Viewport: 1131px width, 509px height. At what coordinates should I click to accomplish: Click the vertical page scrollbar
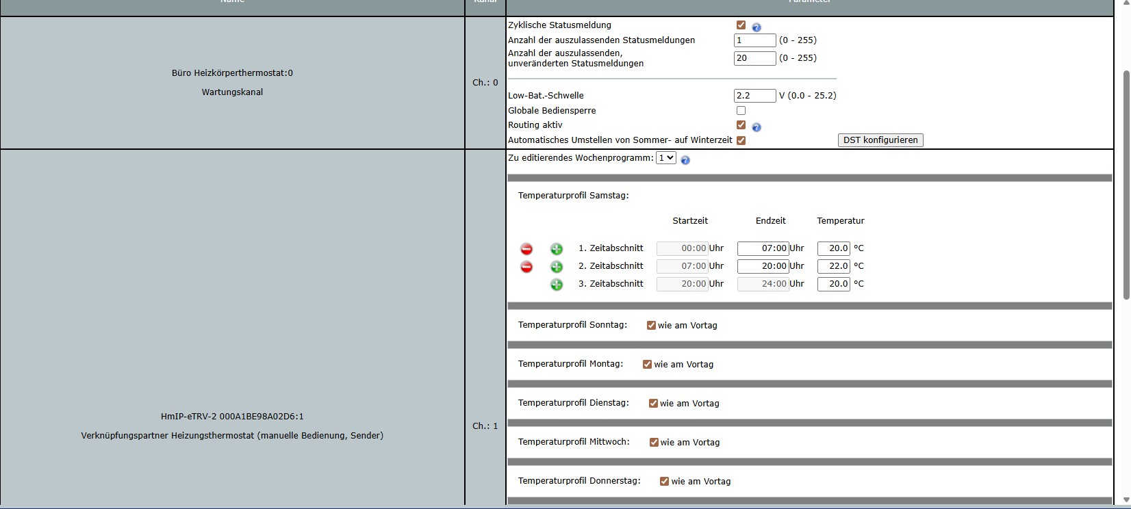click(1126, 185)
